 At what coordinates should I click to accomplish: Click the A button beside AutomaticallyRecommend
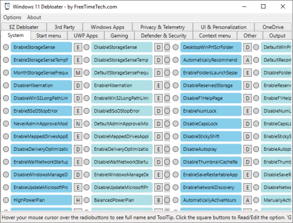click(x=247, y=60)
